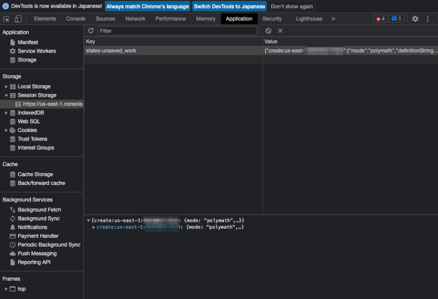438x299 pixels.
Task: Switch to the Network tab
Action: tap(135, 19)
